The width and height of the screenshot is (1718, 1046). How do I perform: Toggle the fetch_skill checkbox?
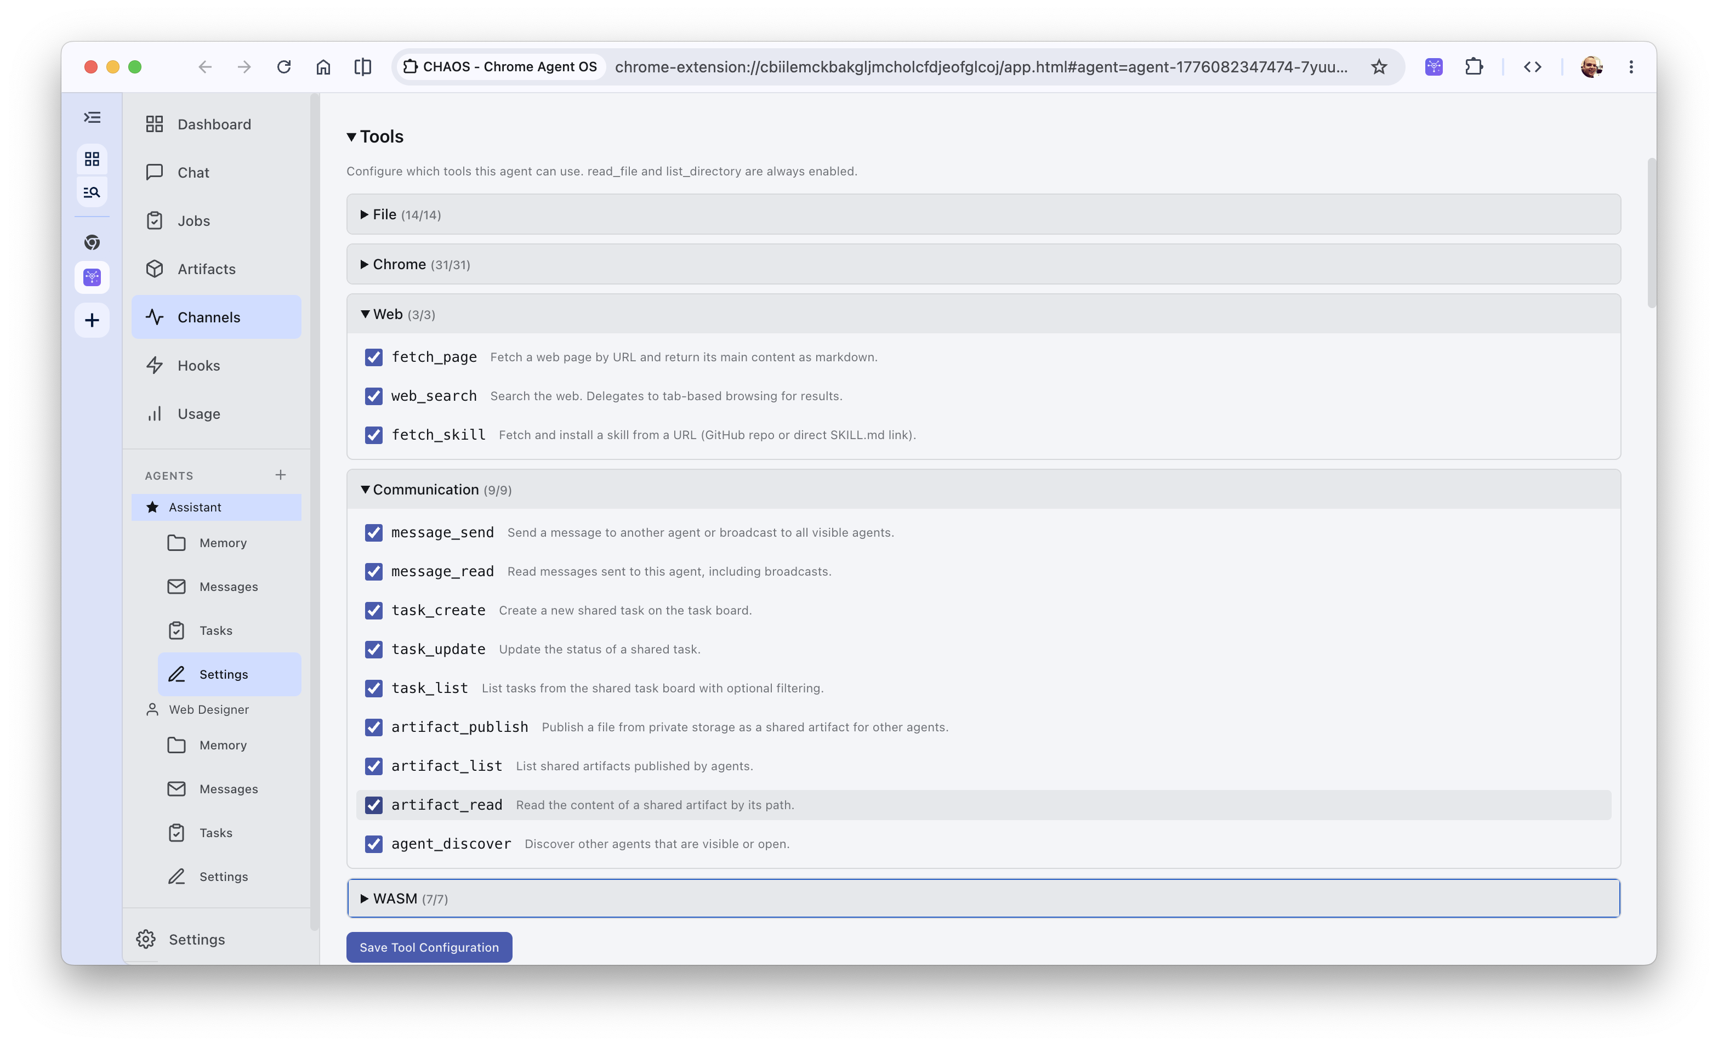374,435
